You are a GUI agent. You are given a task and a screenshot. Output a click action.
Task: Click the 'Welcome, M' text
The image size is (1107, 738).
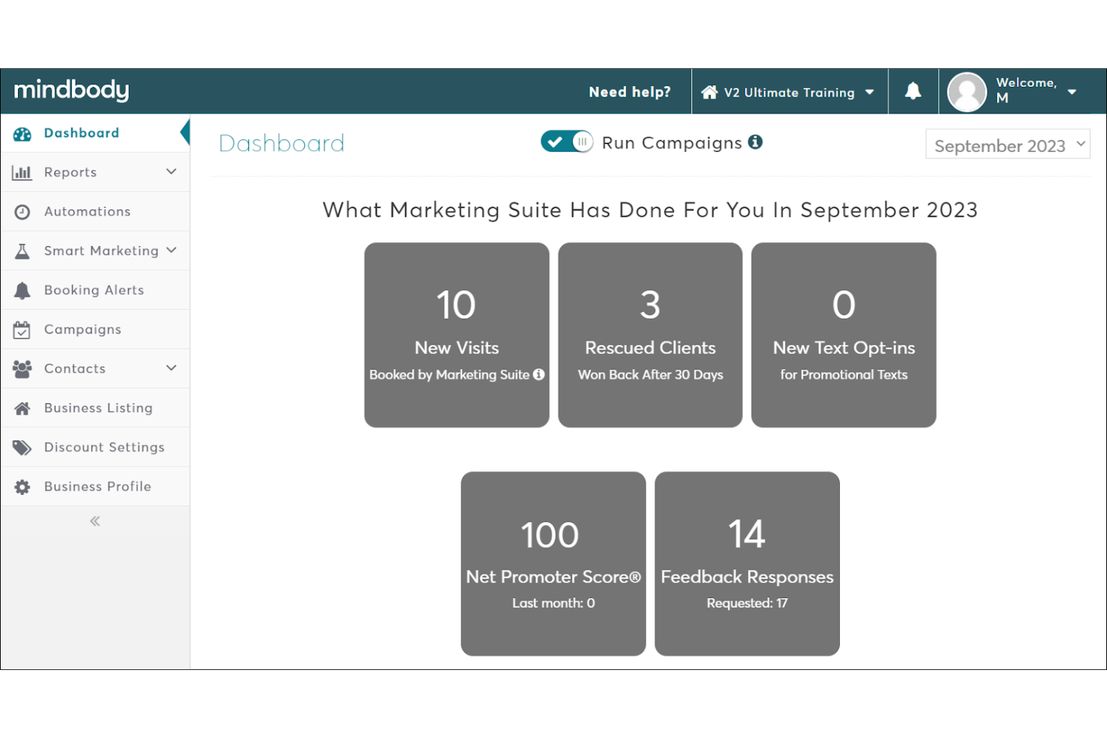[x=1026, y=90]
